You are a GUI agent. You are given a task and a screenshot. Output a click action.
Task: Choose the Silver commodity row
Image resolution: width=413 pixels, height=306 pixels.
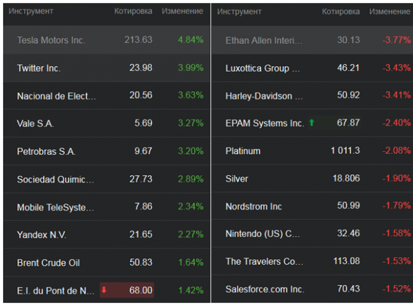coord(237,179)
